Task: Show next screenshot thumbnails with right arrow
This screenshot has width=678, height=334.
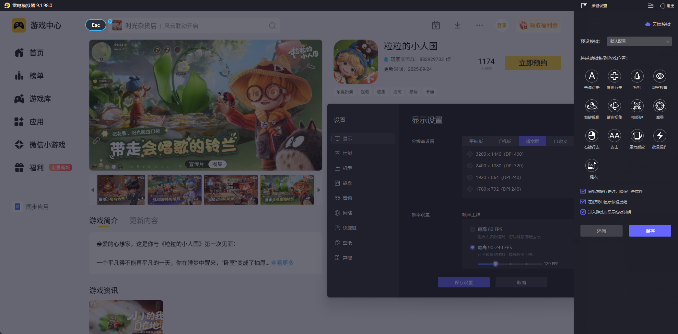Action: (x=319, y=190)
